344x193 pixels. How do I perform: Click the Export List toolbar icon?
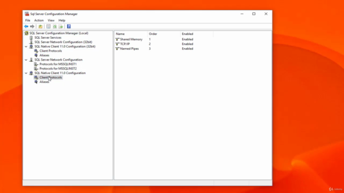point(61,26)
